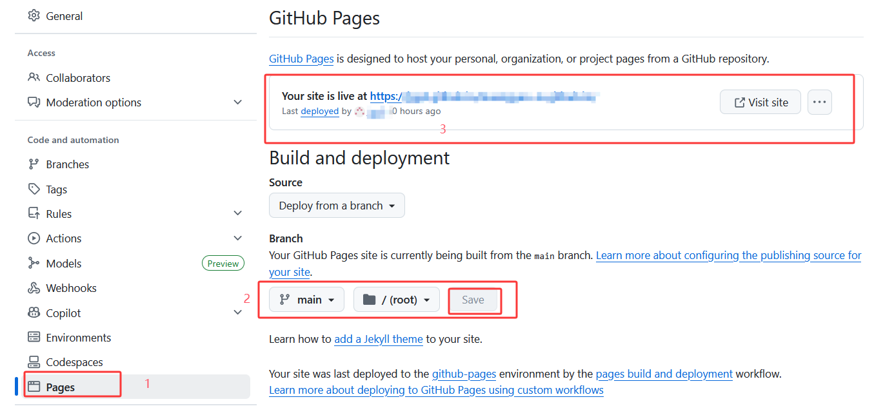The height and width of the screenshot is (406, 894).
Task: Click the Environments server icon
Action: [x=34, y=337]
